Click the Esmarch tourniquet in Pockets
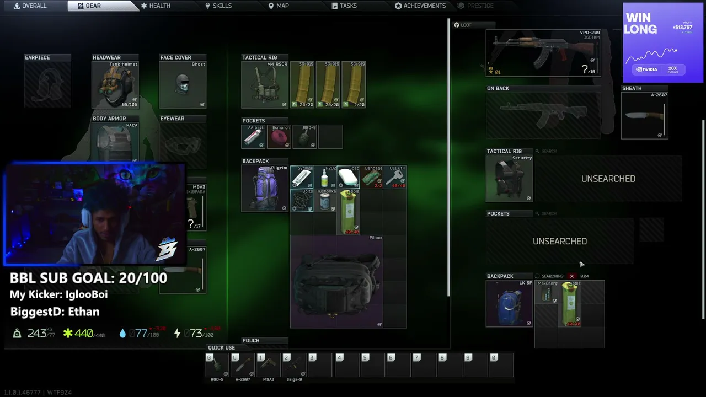The width and height of the screenshot is (706, 397). 279,137
